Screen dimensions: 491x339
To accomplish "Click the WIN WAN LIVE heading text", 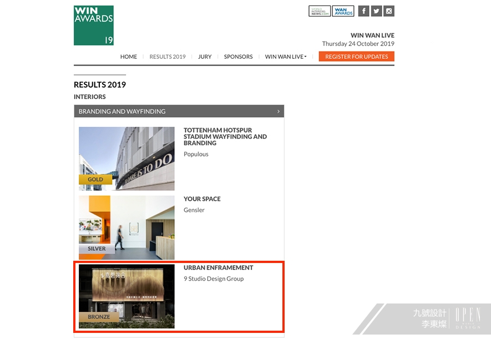I will coord(372,36).
